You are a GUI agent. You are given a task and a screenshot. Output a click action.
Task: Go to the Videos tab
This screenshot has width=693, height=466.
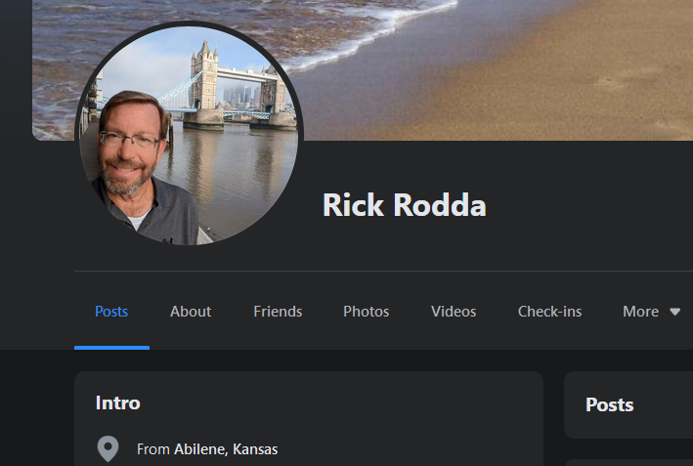tap(454, 312)
